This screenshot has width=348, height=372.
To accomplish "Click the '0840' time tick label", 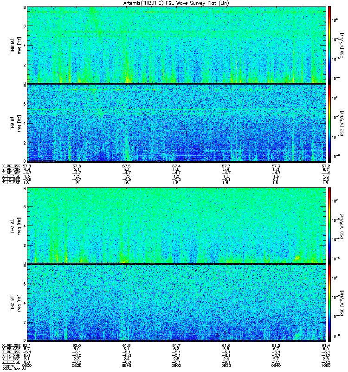I will [x=126, y=365].
